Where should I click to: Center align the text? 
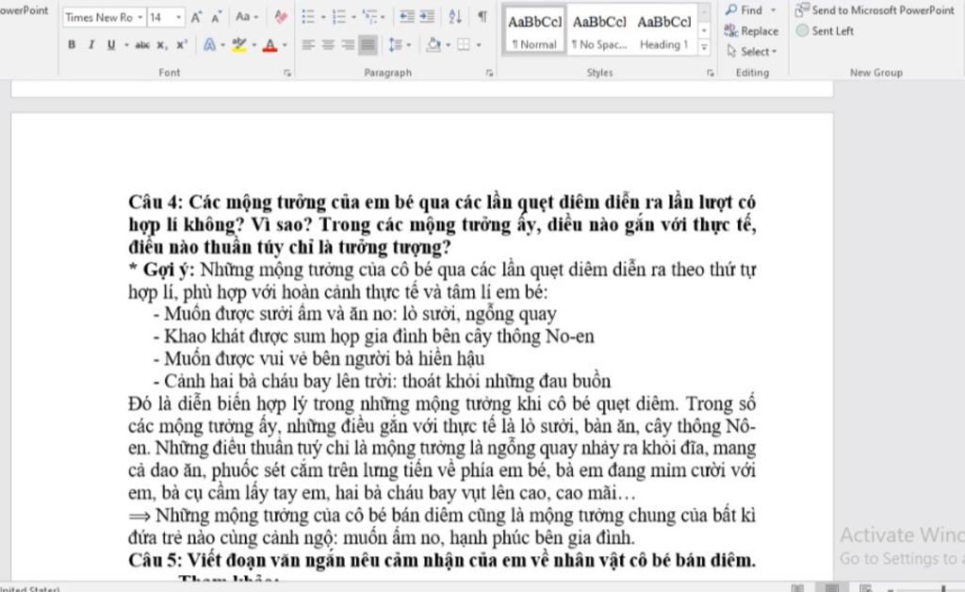click(x=328, y=45)
